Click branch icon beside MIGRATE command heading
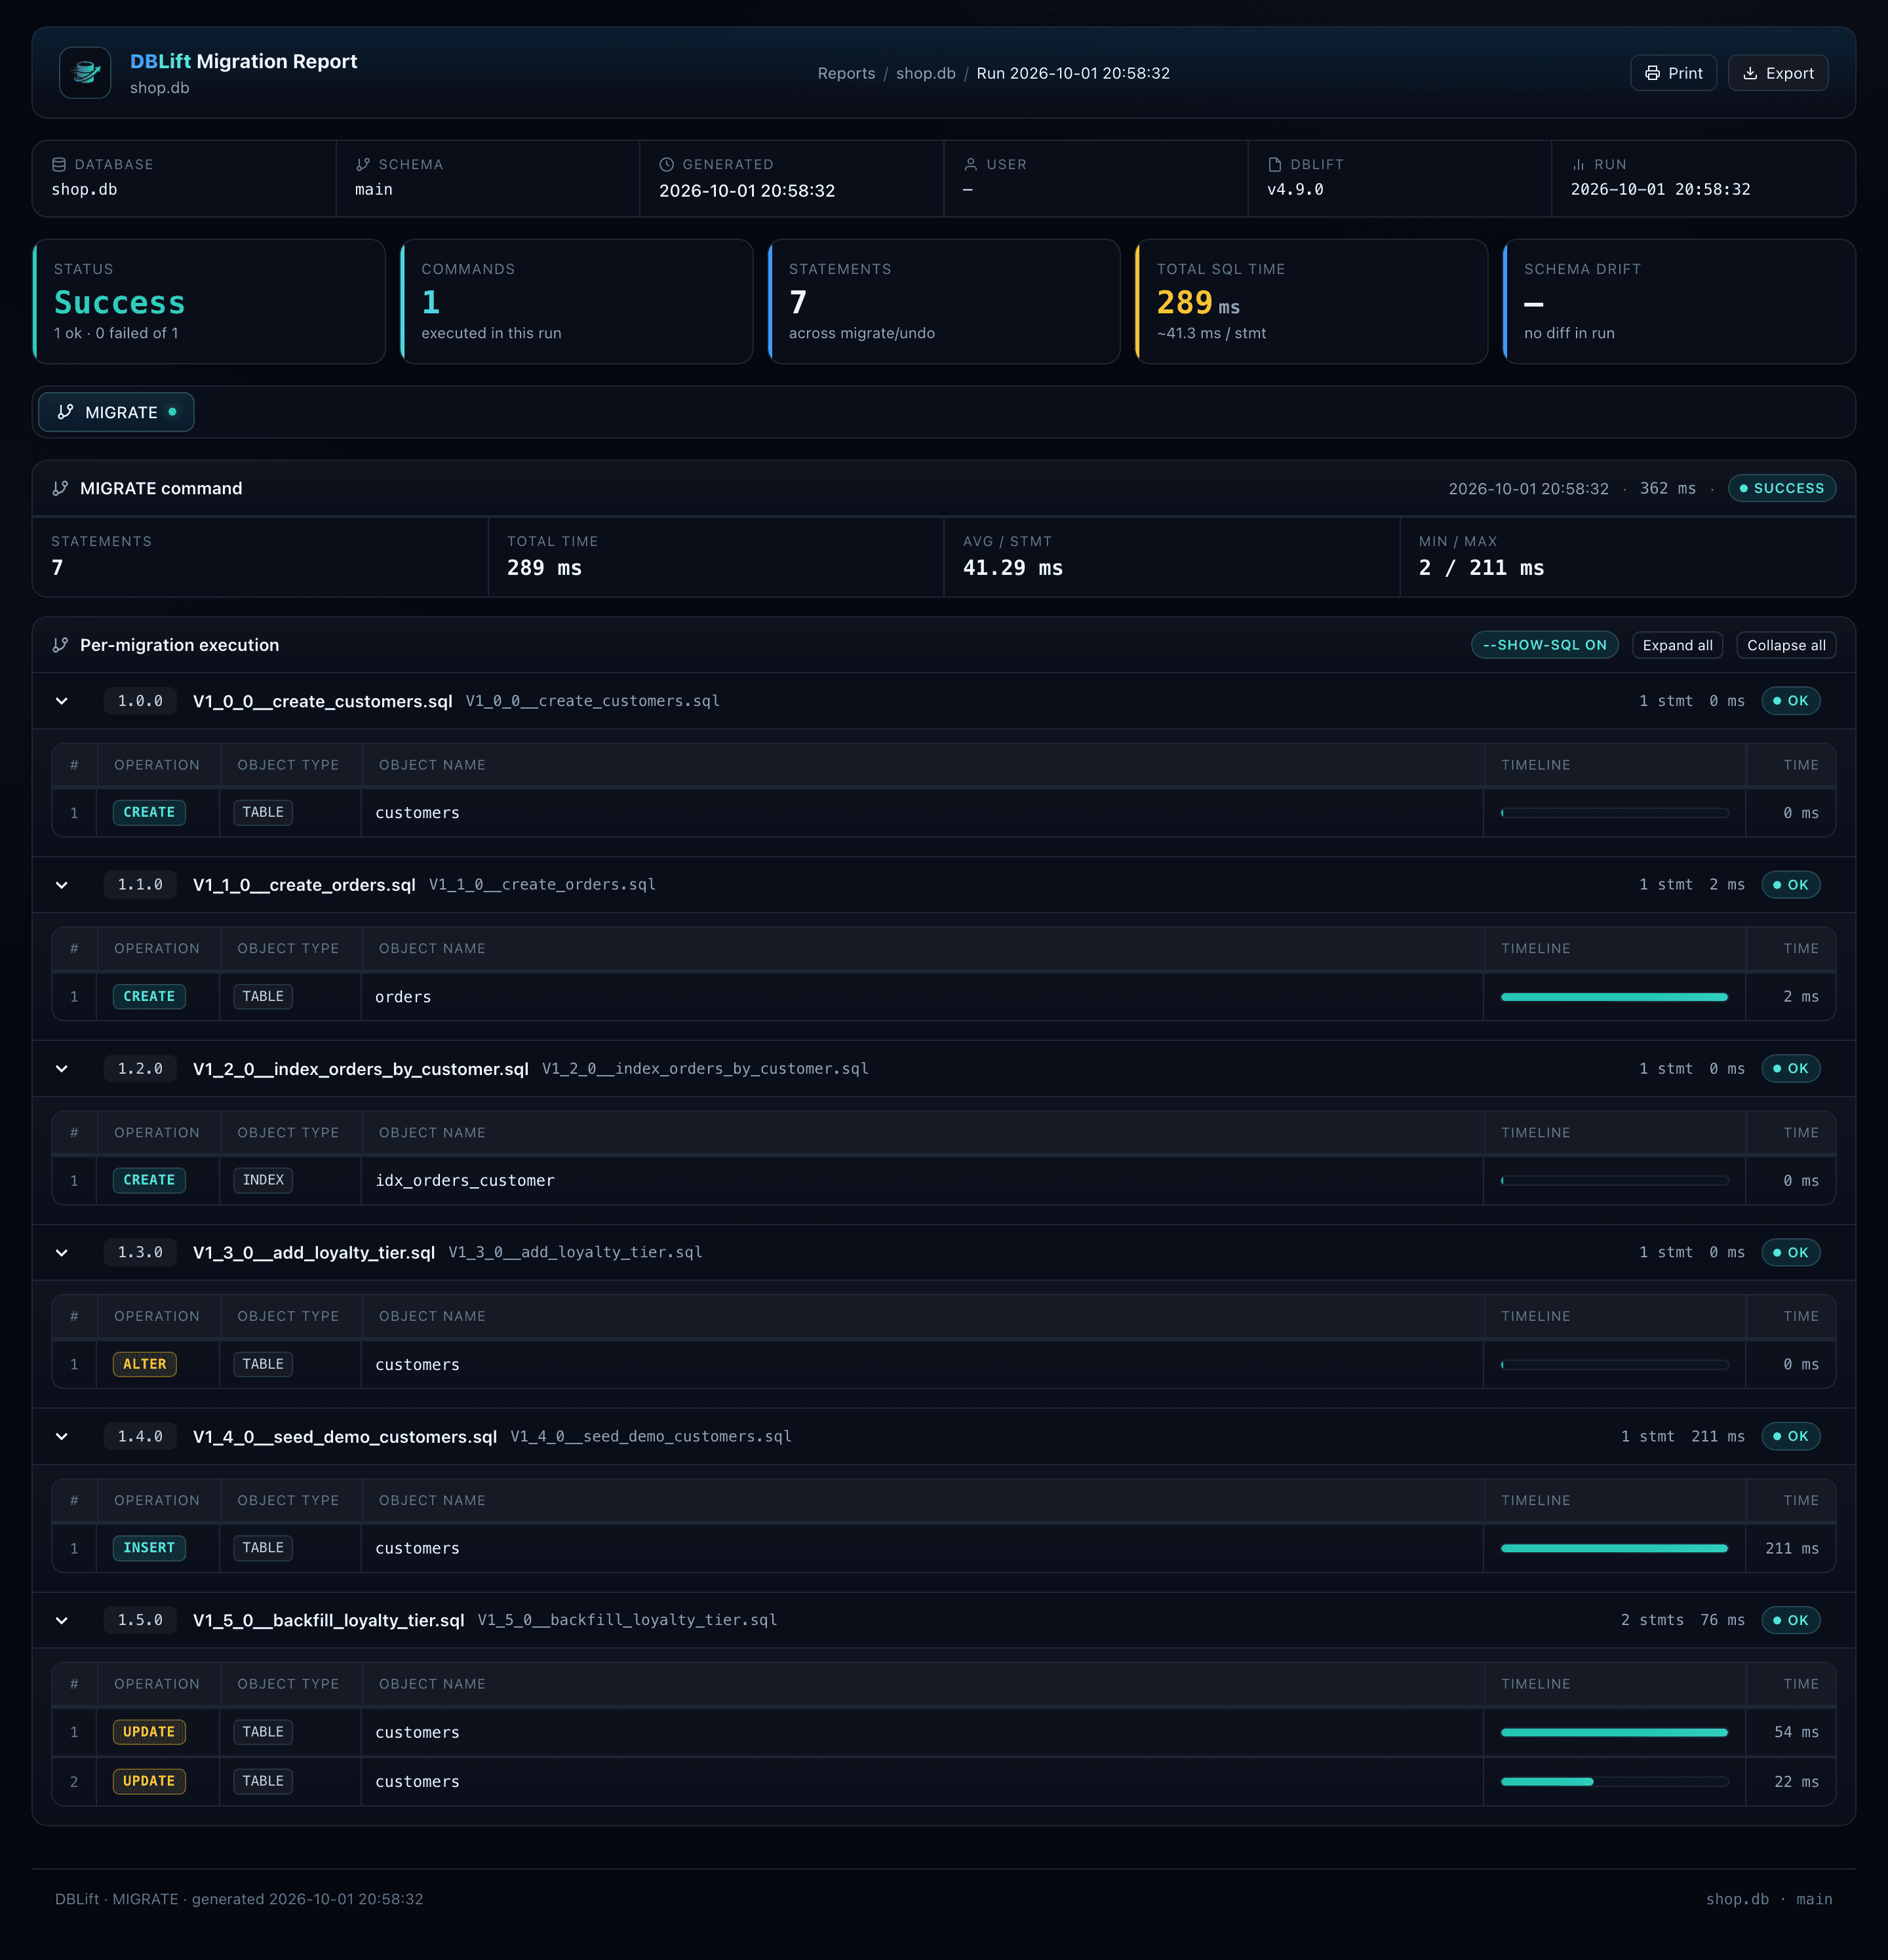 pyautogui.click(x=60, y=488)
